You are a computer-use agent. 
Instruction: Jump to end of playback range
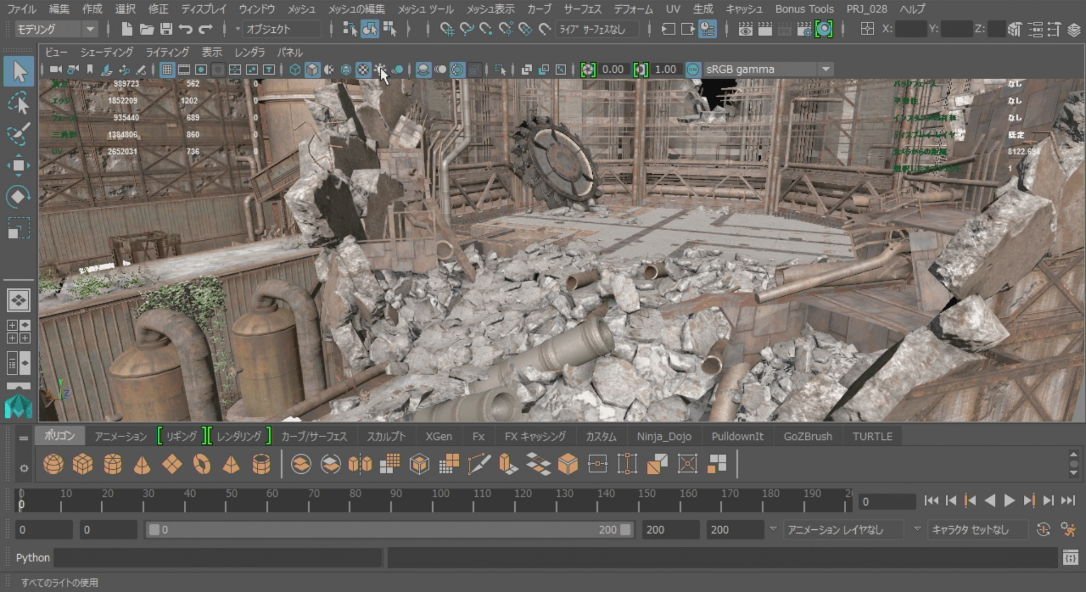coord(1068,500)
